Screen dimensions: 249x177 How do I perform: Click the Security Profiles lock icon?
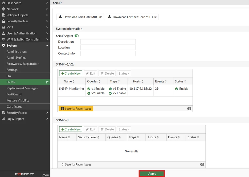click(x=3, y=21)
